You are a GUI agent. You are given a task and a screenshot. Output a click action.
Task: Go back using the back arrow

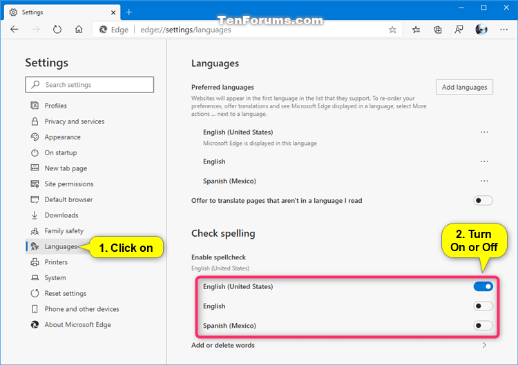tap(15, 30)
